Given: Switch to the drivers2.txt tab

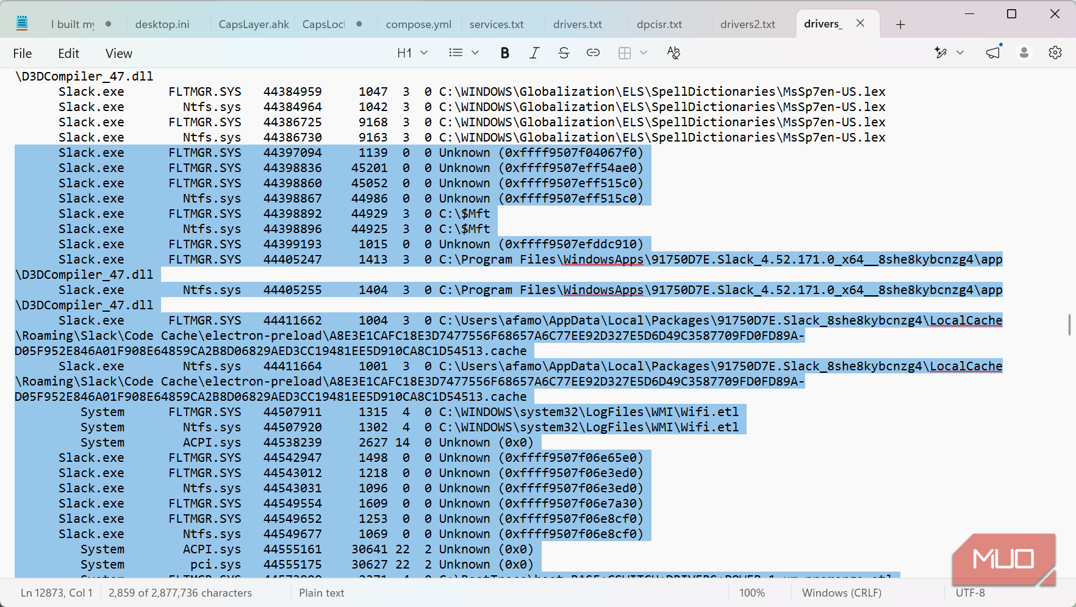Looking at the screenshot, I should tap(748, 24).
